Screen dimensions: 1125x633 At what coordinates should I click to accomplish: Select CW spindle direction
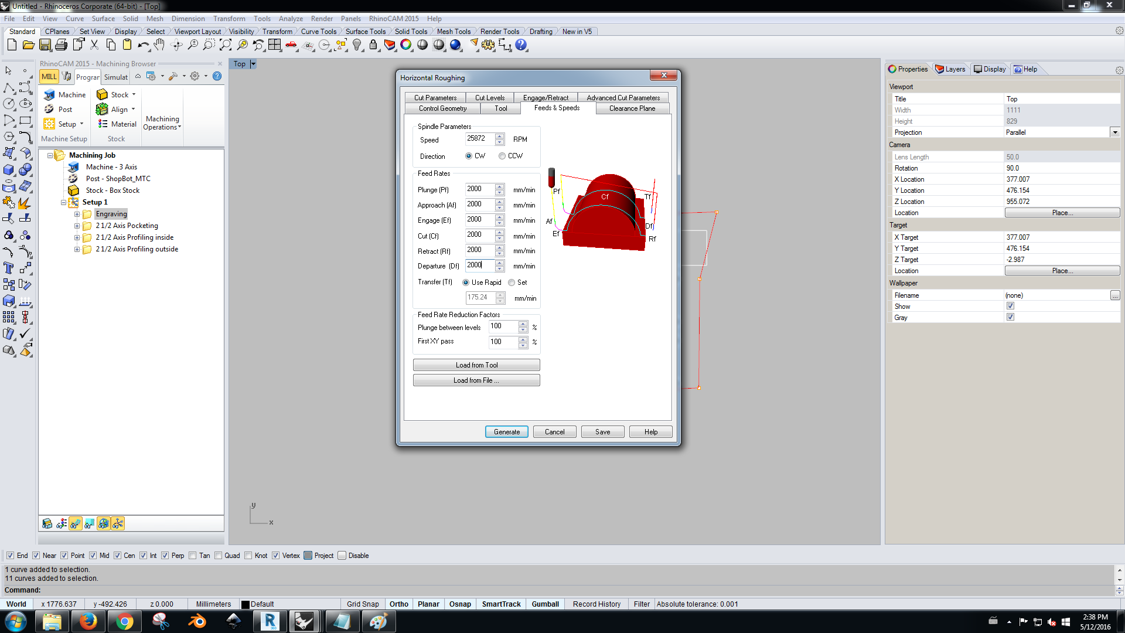pos(469,156)
